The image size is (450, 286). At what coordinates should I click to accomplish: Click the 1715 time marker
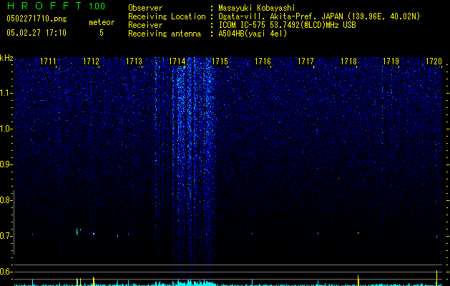coord(220,61)
